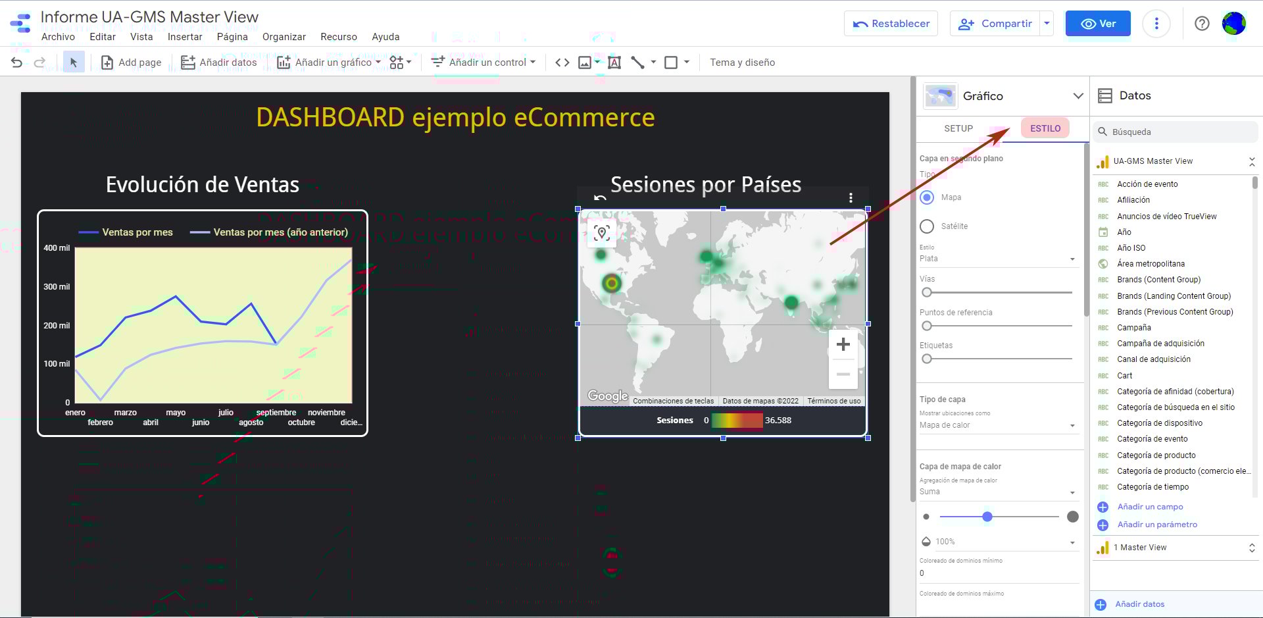Click Añadir un campo link

pos(1150,507)
